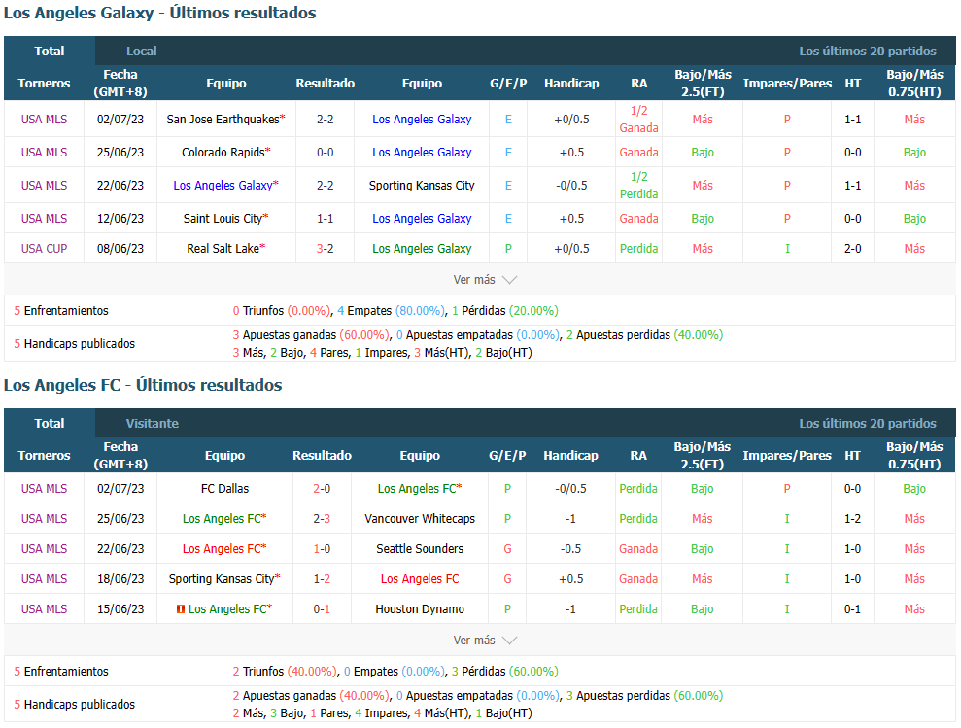Open Los Angeles Galaxy in the Colorado Rapids row
The image size is (961, 728).
(422, 152)
